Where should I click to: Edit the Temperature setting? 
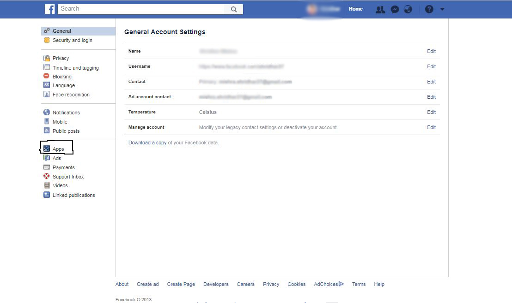coord(431,112)
